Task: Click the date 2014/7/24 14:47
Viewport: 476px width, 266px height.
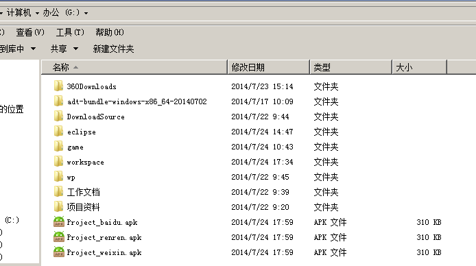Action: (x=262, y=132)
